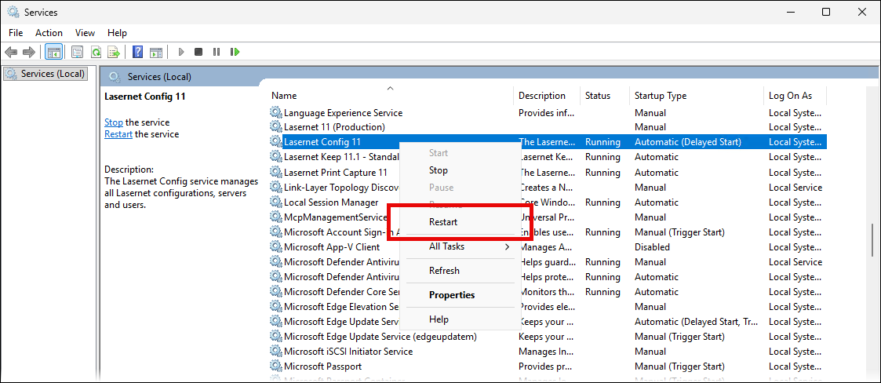Select Microsoft Passport service name
The image size is (881, 383).
pyautogui.click(x=322, y=367)
